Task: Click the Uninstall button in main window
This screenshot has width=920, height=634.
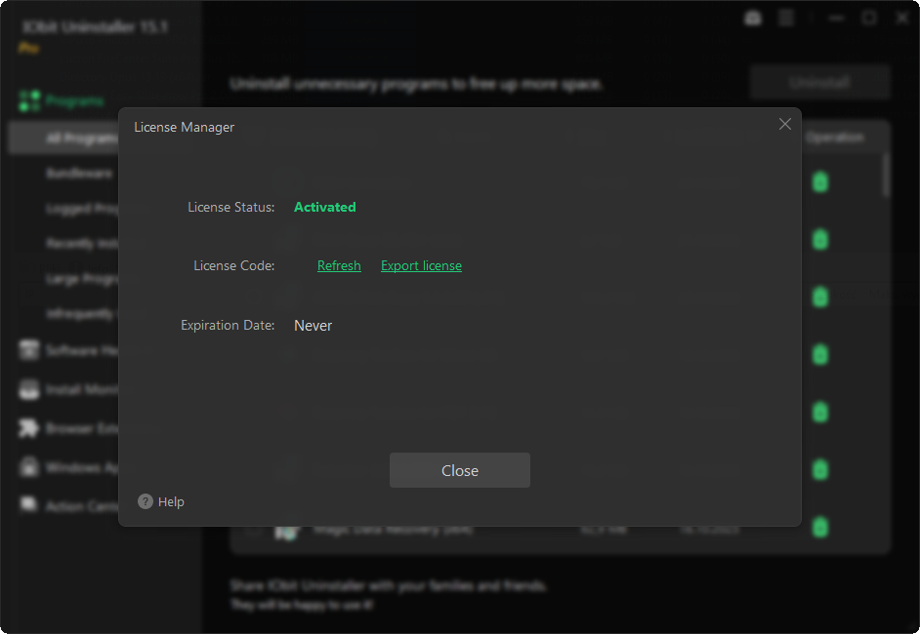Action: [x=819, y=82]
